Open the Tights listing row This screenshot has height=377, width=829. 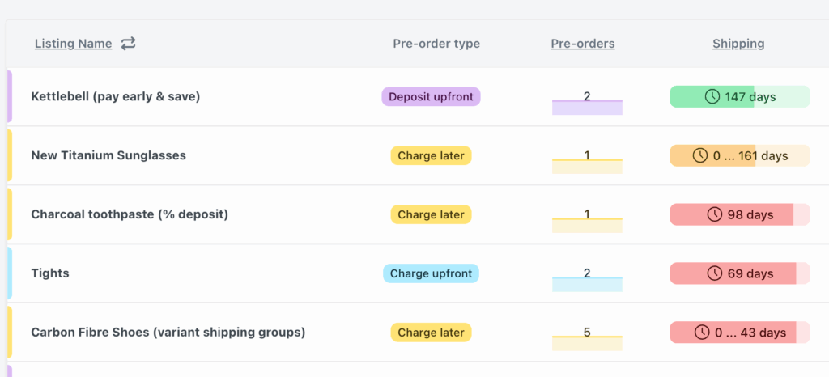[x=50, y=273]
